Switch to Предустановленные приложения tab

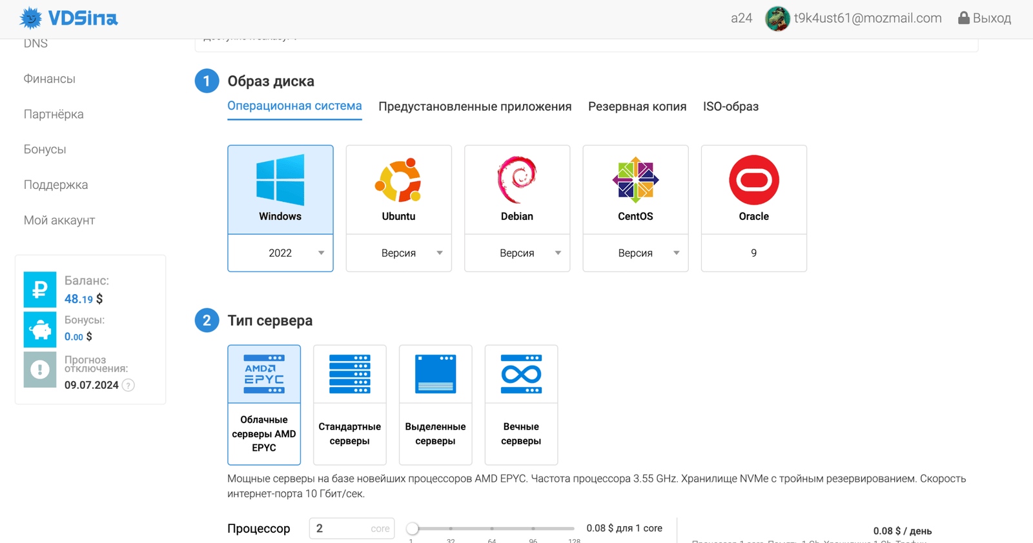[x=475, y=106]
